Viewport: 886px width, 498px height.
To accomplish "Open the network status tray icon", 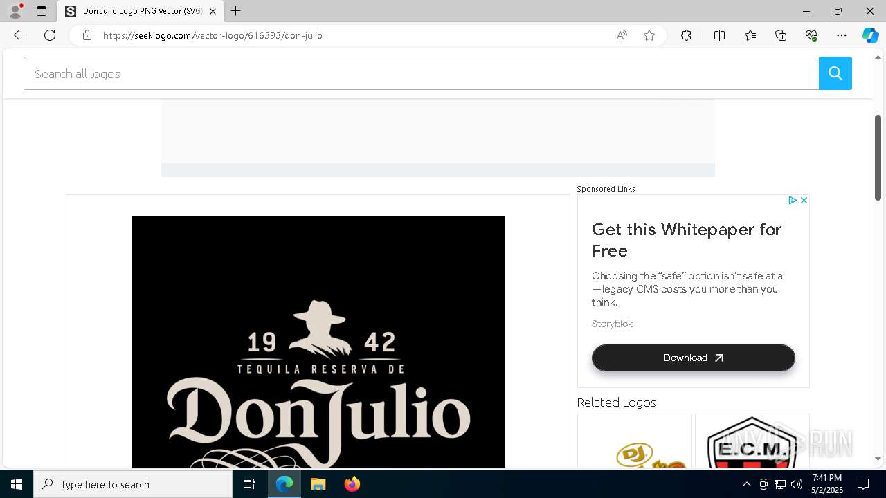I will (780, 484).
